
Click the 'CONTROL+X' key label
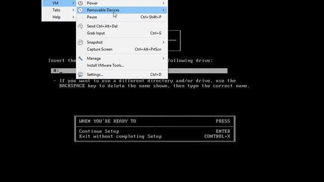[217, 136]
